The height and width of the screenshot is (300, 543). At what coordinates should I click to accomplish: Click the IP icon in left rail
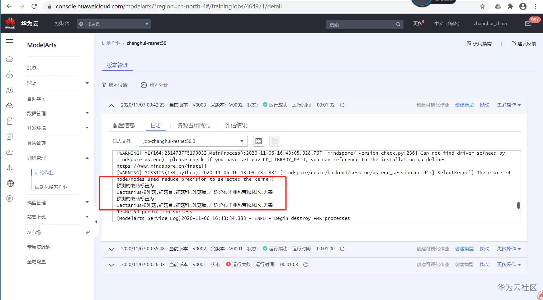[10, 199]
